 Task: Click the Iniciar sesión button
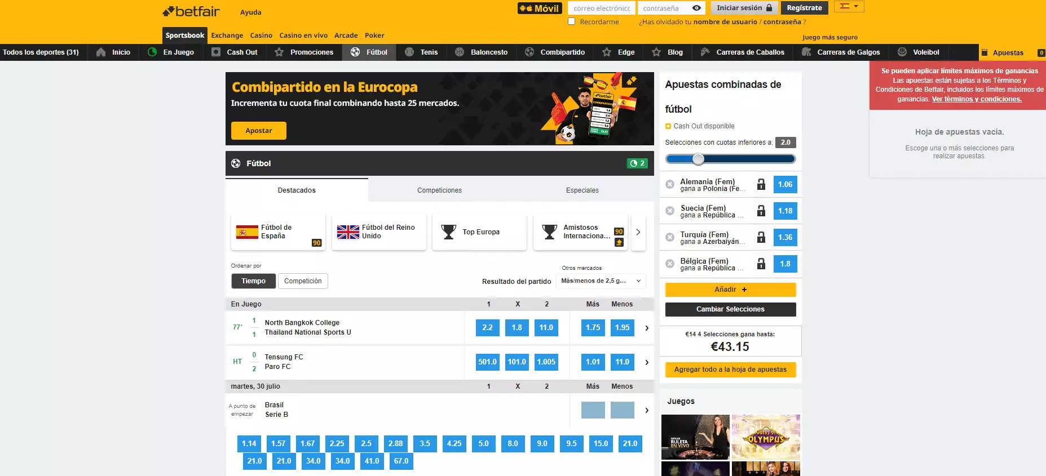(744, 8)
